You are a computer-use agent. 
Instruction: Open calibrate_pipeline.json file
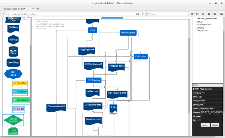(207, 18)
